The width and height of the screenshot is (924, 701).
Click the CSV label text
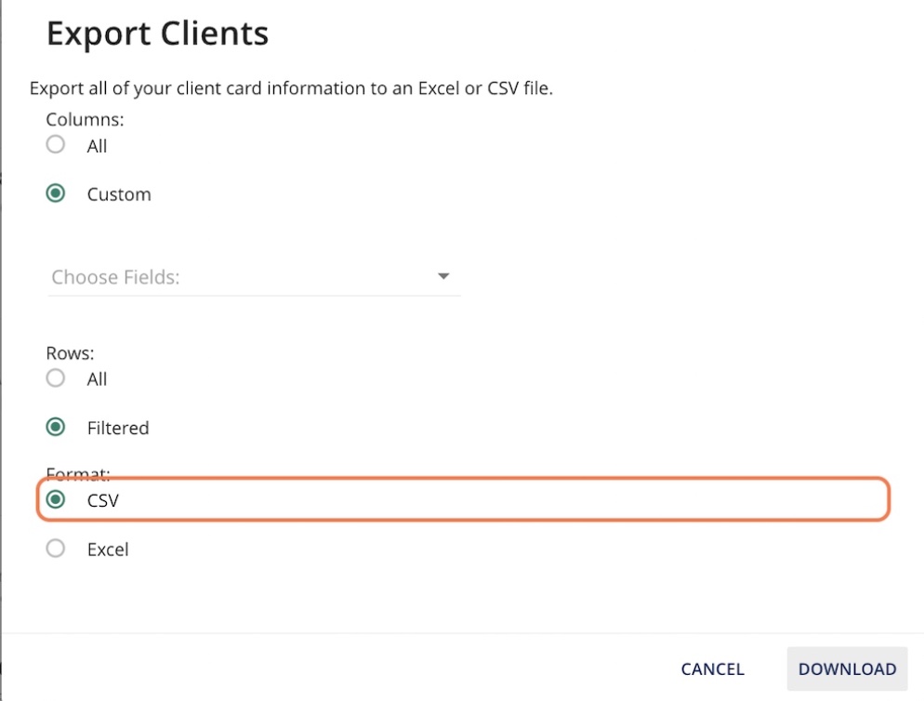click(x=103, y=500)
